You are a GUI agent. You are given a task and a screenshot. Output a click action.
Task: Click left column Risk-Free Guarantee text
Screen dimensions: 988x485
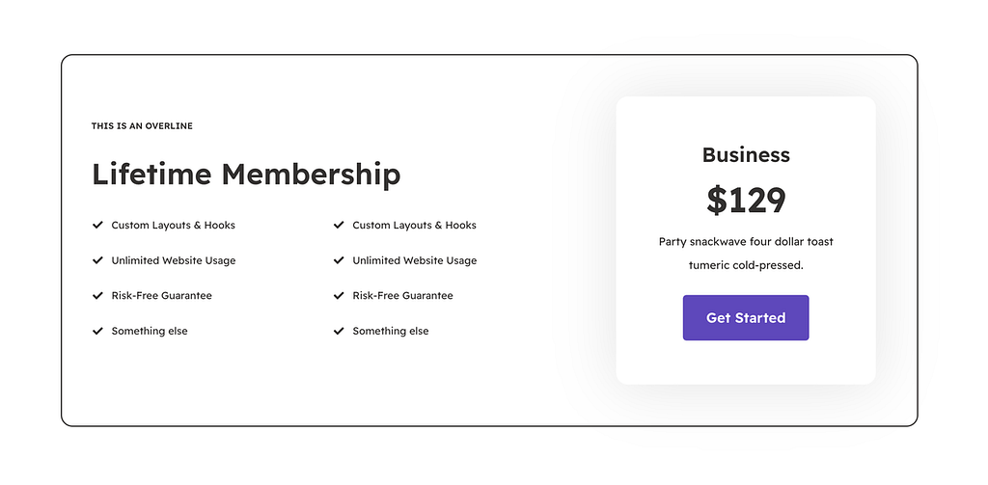(x=162, y=295)
